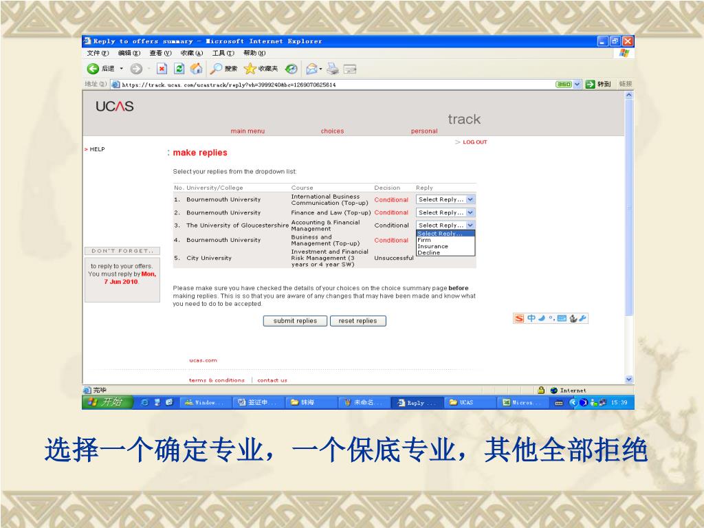This screenshot has height=528, width=704.
Task: Switch to the 珠海 folder taskbar button
Action: click(x=310, y=402)
